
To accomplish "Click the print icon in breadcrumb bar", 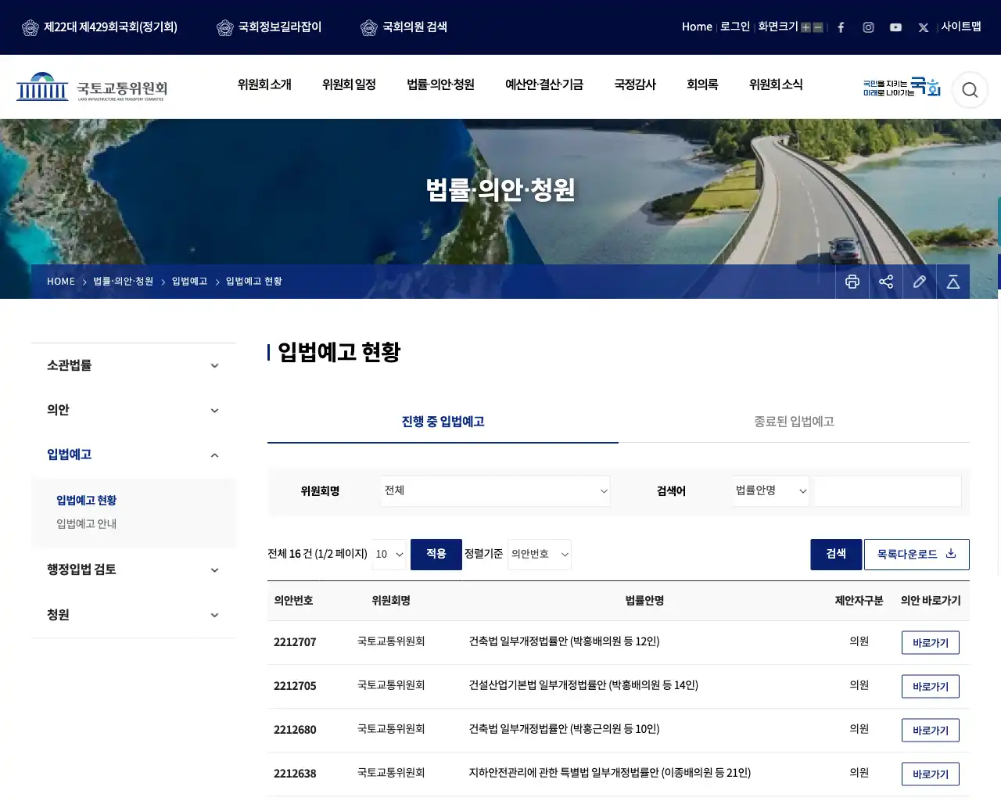I will [852, 282].
